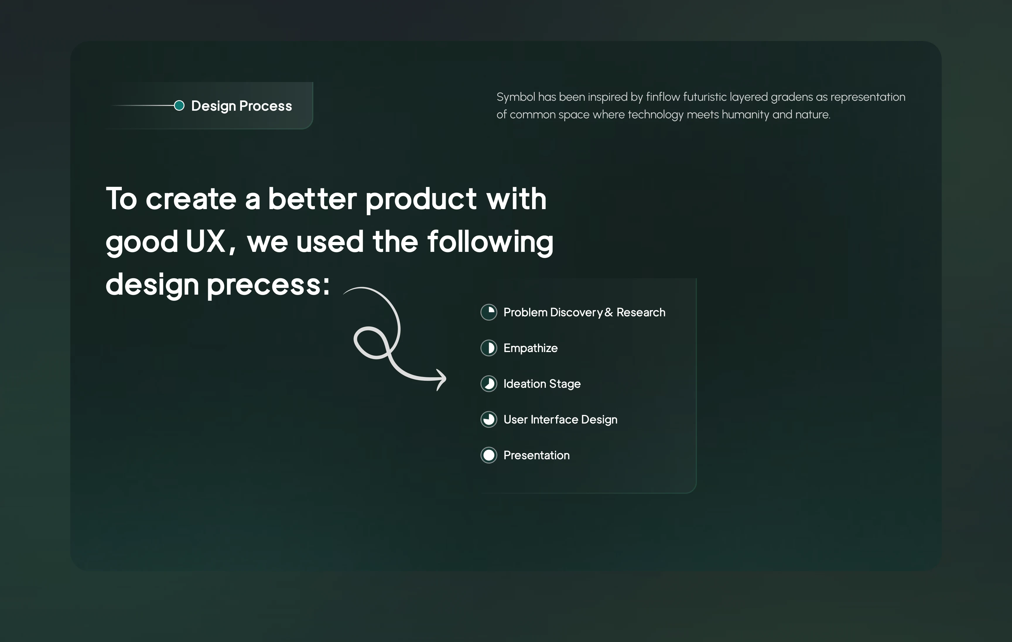Select the 'Ideation Stage' list item text
This screenshot has height=642, width=1012.
pos(542,384)
